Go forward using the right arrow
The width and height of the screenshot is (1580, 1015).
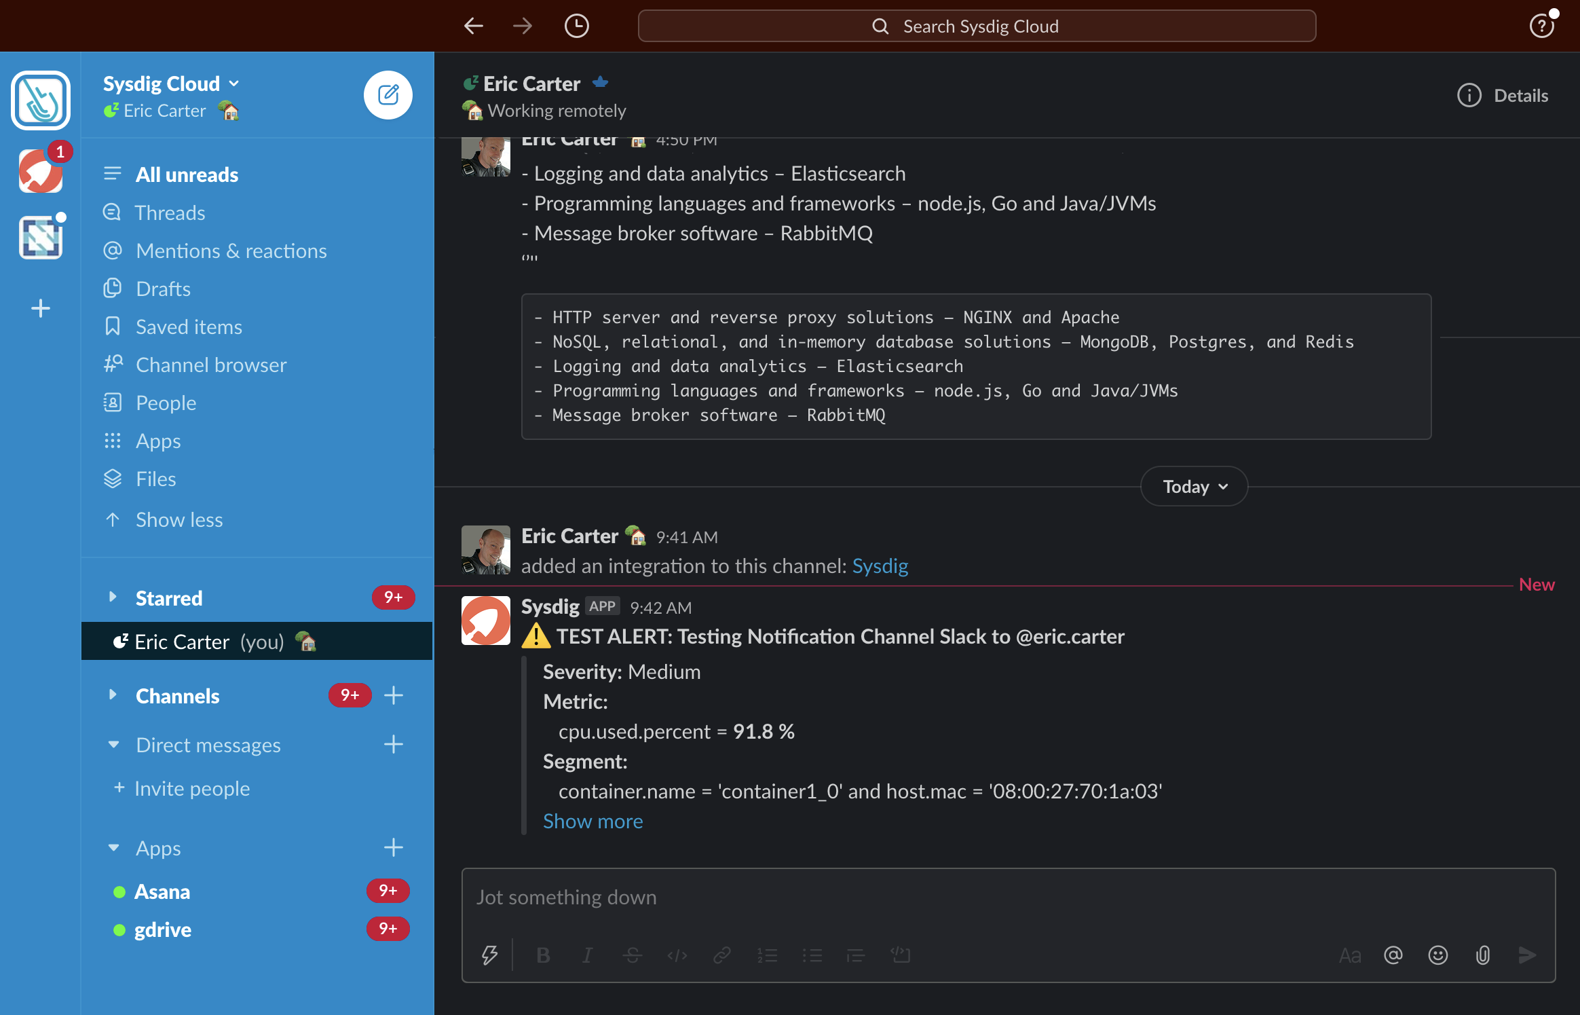[522, 26]
